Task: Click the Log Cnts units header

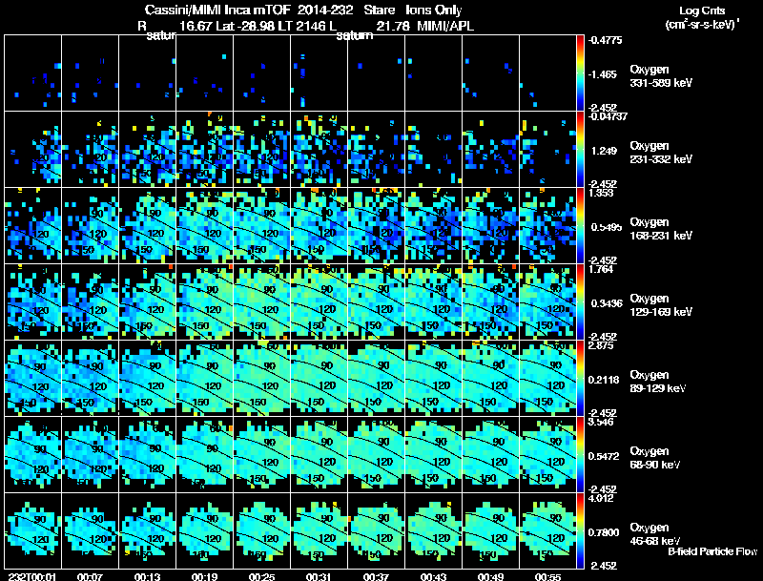Action: pos(702,17)
